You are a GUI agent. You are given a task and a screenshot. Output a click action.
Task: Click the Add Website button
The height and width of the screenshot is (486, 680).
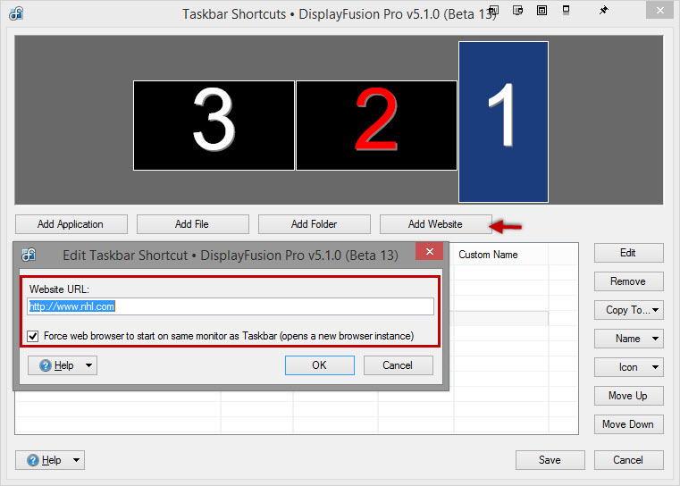pyautogui.click(x=435, y=224)
